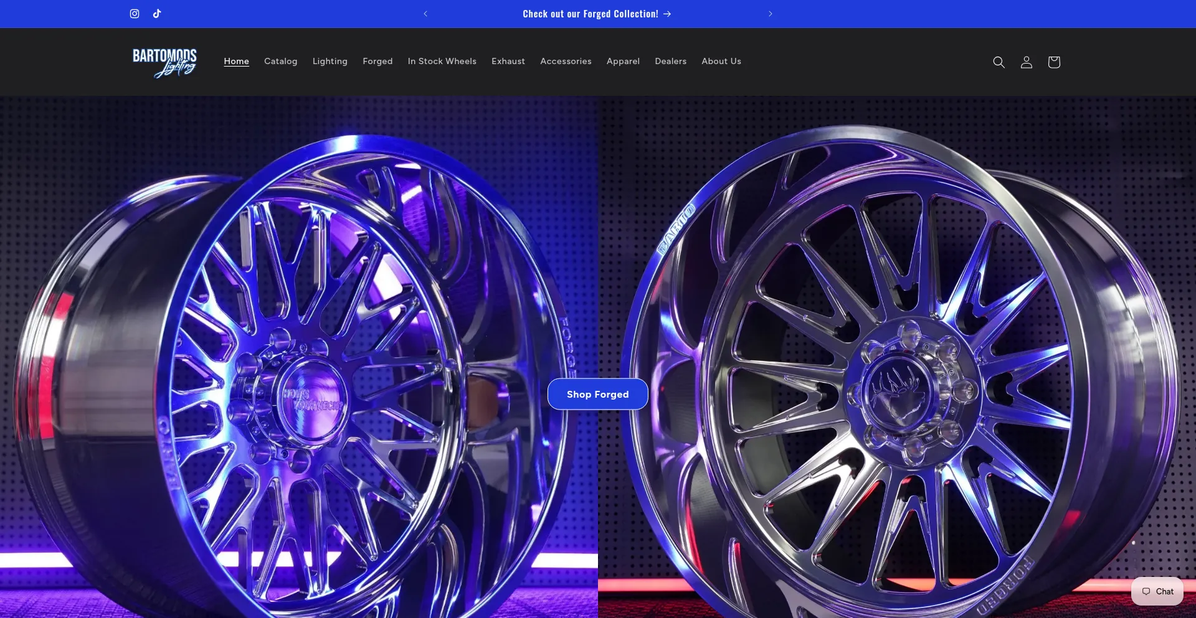1196x618 pixels.
Task: Open the Lighting menu item
Action: (x=330, y=61)
